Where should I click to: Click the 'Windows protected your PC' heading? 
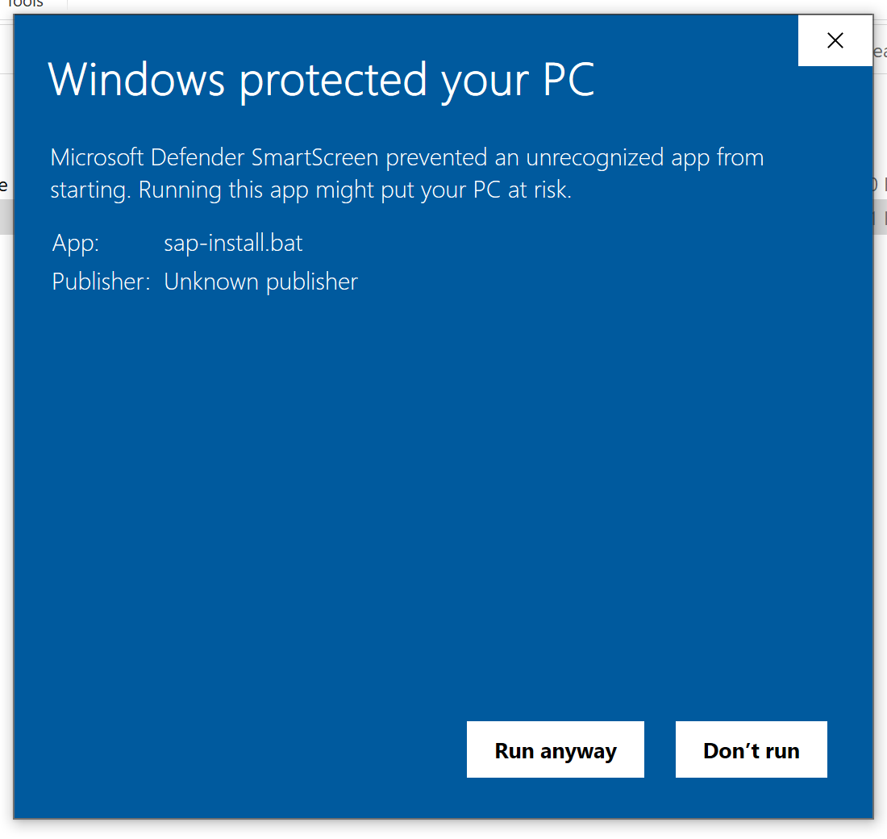click(321, 79)
